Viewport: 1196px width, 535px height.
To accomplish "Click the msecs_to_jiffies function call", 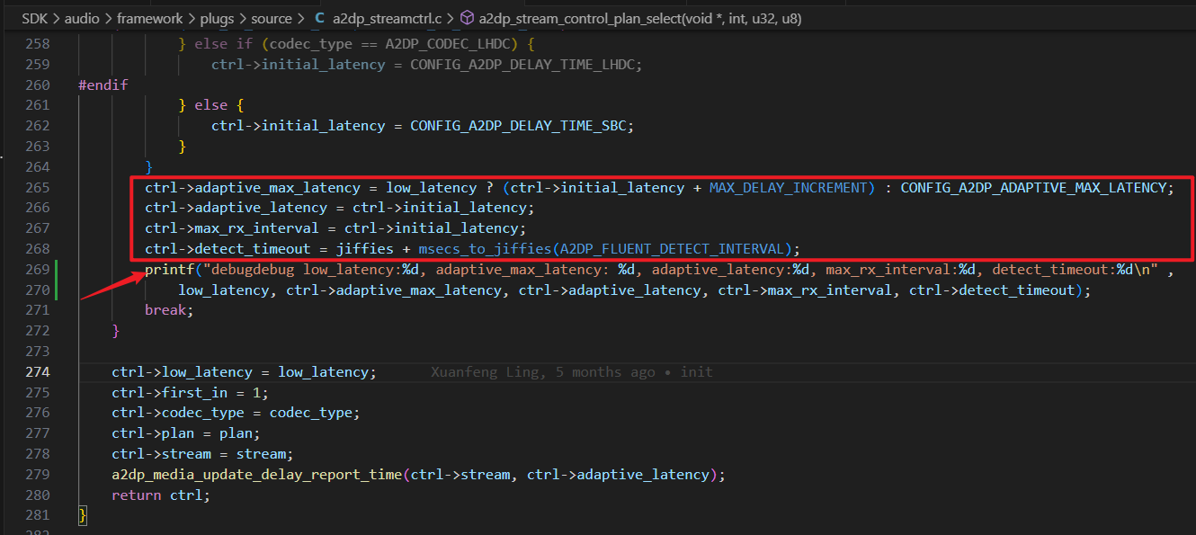I will point(485,248).
